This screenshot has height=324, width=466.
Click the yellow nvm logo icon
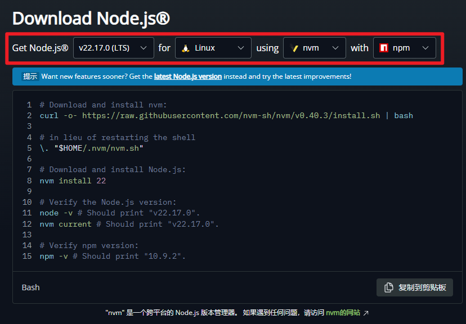click(x=294, y=48)
